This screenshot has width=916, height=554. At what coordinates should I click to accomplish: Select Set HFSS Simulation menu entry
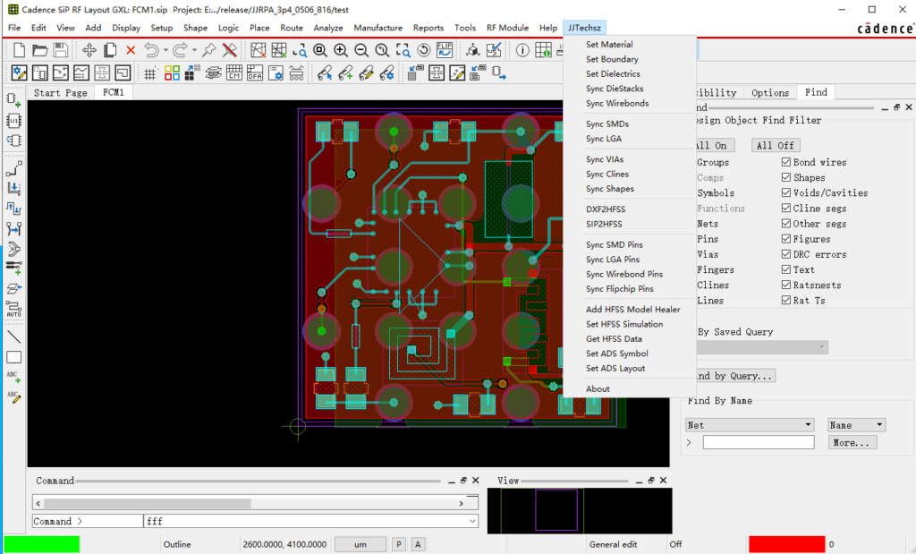[624, 324]
